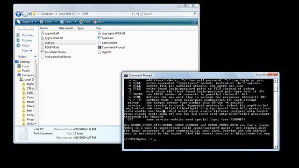This screenshot has height=168, width=299.
Task: Click the Command Prompt scroll up arrow
Action: click(275, 81)
